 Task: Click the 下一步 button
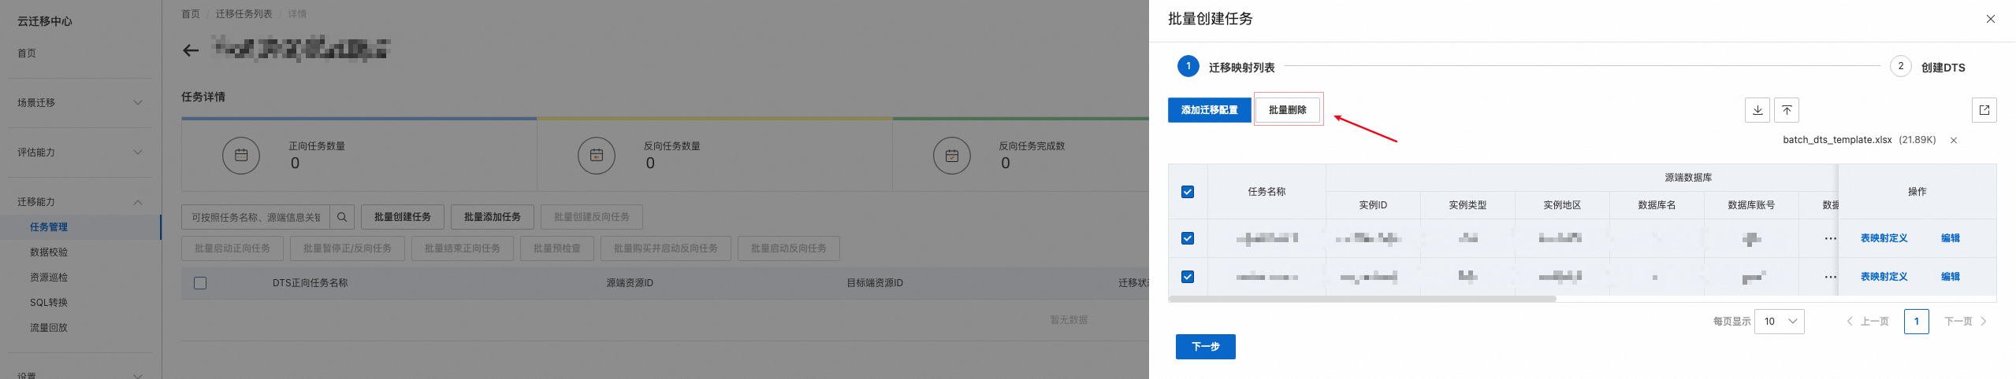point(1206,347)
